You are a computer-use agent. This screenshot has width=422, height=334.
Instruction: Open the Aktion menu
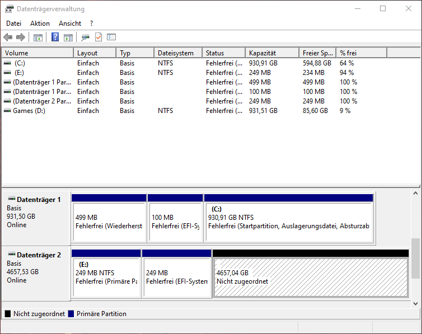coord(40,23)
